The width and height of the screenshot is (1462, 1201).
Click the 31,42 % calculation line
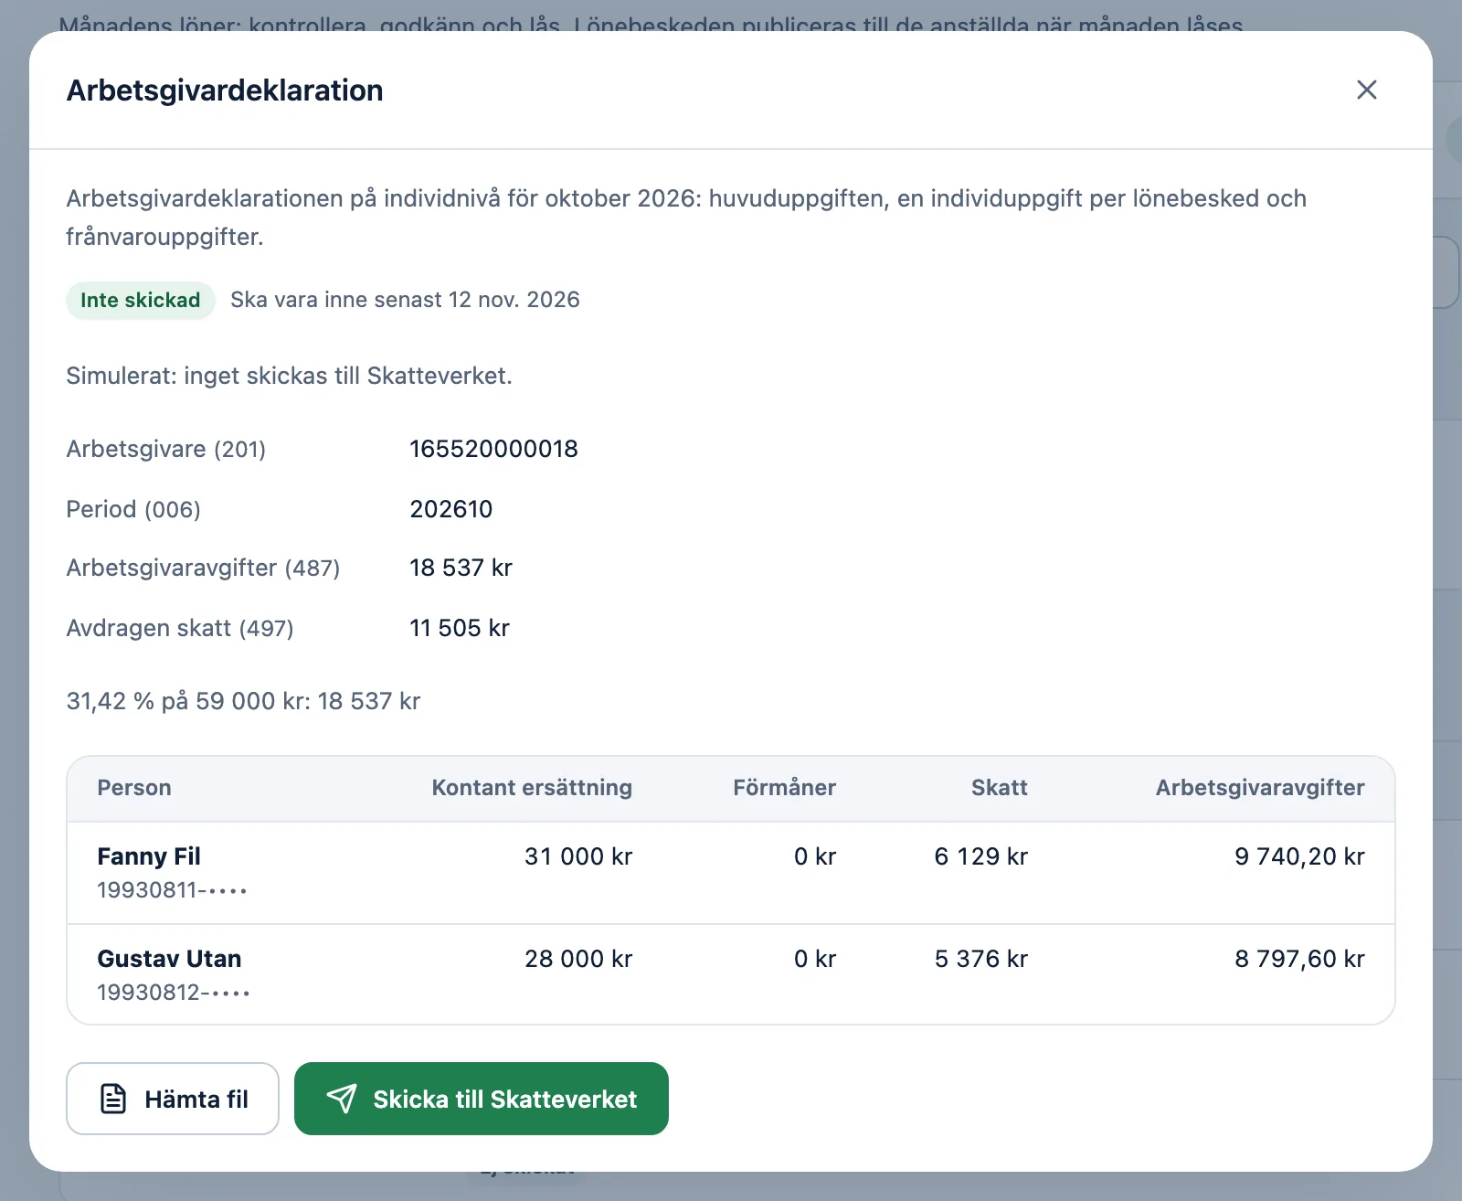[x=243, y=701]
